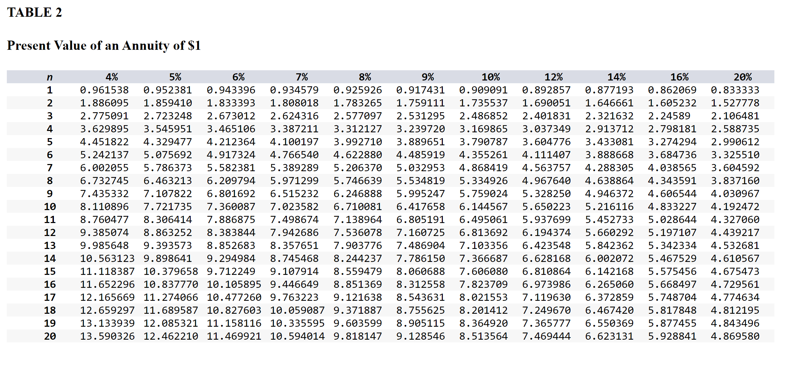Select the value 5.650223 under 12%
This screenshot has height=369, width=787.
[546, 206]
